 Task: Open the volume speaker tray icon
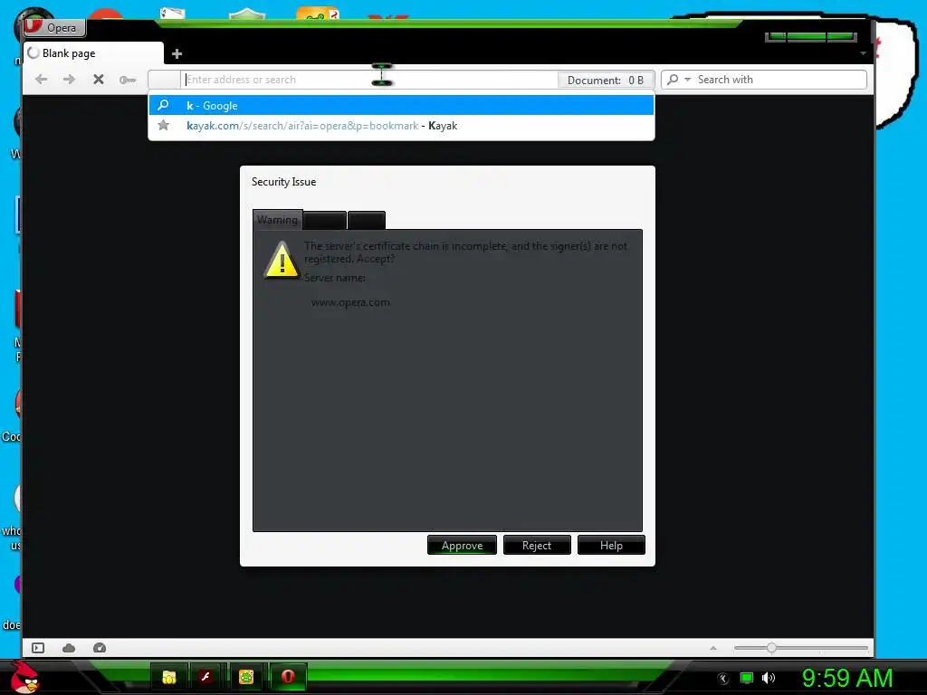click(x=768, y=678)
